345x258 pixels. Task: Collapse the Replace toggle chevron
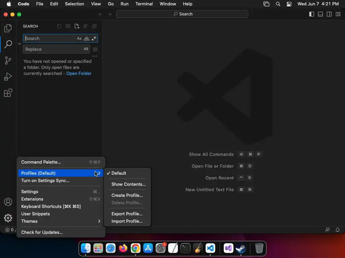[20, 44]
